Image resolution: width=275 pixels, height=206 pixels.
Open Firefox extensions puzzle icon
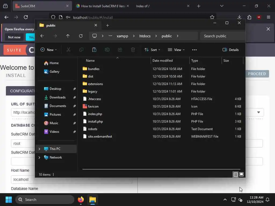(249, 17)
